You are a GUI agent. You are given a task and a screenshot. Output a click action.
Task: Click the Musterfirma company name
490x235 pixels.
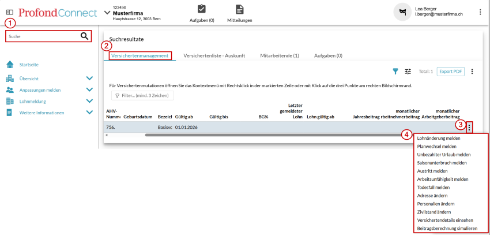(x=128, y=13)
